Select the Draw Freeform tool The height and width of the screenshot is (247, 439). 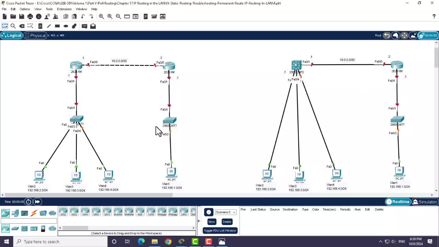pos(74,26)
